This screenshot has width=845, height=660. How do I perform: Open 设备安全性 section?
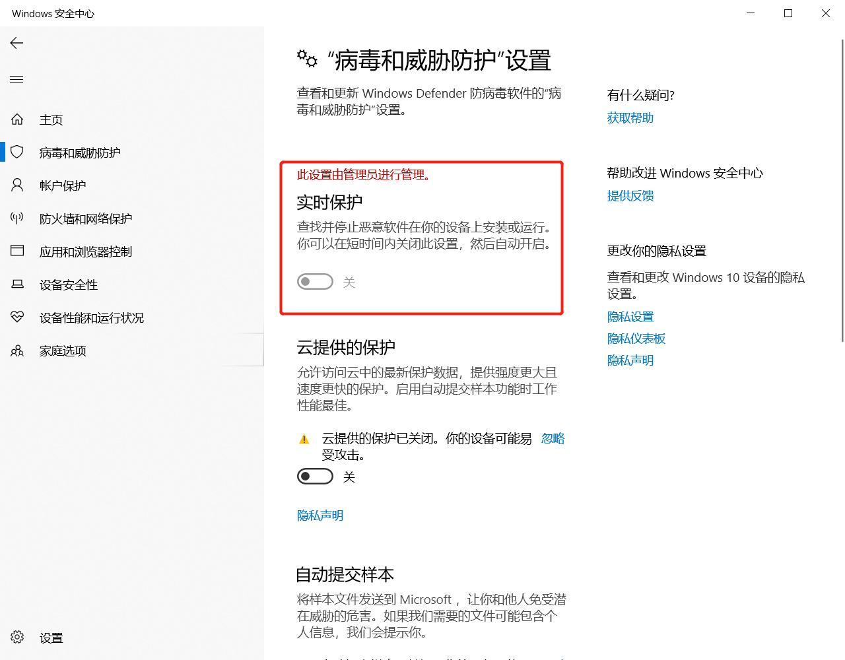point(132,284)
